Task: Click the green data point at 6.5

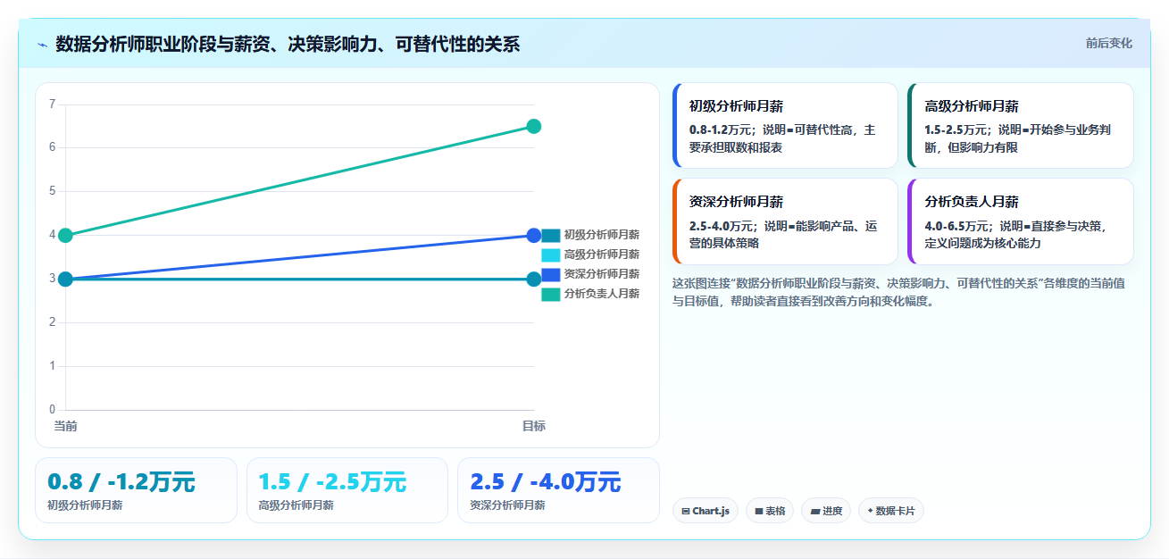Action: pyautogui.click(x=534, y=126)
